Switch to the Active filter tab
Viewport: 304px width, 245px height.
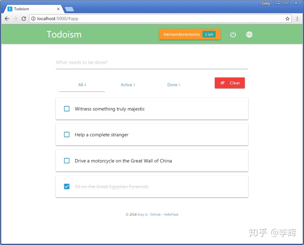tap(128, 85)
